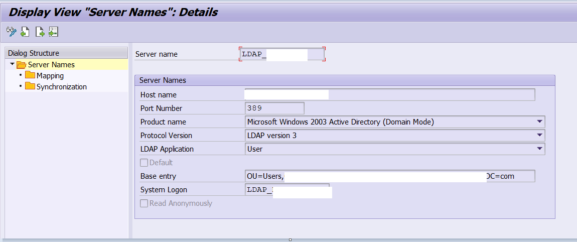This screenshot has height=242, width=577.
Task: Toggle the Default checkbox
Action: pyautogui.click(x=145, y=163)
